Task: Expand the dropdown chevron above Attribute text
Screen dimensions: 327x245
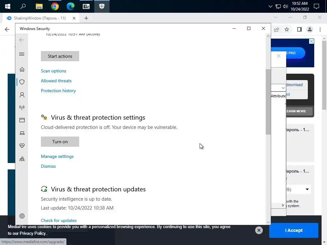Action: [x=283, y=88]
